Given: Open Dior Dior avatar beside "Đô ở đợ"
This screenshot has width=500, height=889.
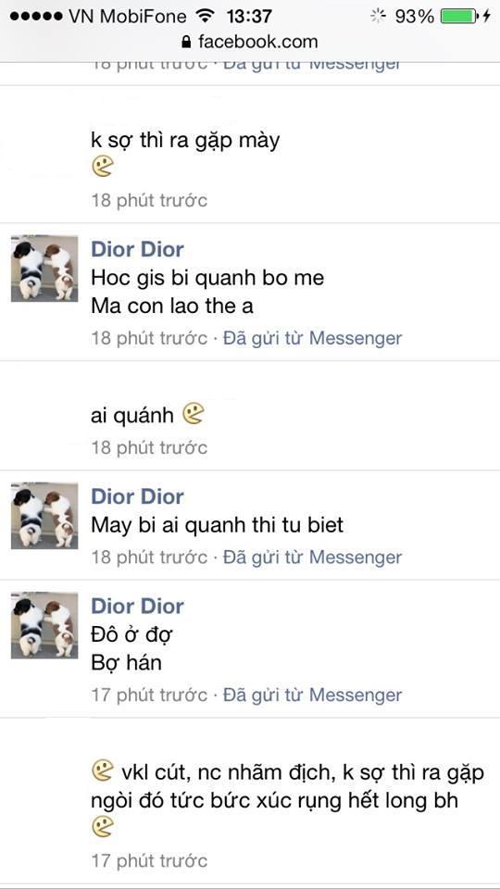Looking at the screenshot, I should pos(44,625).
